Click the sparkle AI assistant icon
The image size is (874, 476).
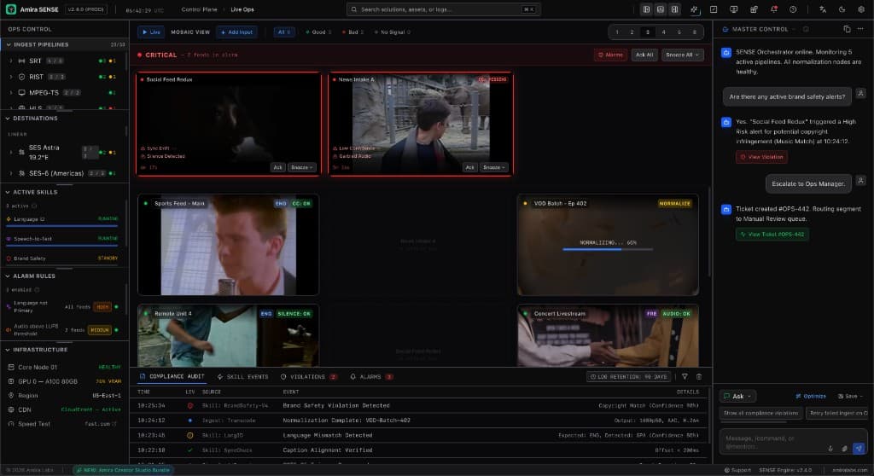(x=694, y=9)
